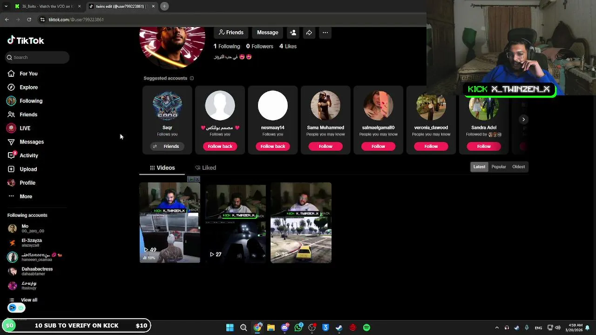Screen dimensions: 596x335
Task: Follow veronia_dawood
Action: tap(431, 147)
